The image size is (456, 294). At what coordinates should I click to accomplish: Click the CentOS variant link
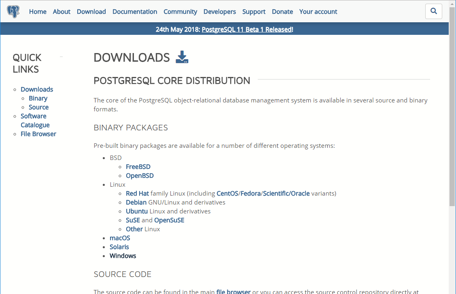point(227,194)
